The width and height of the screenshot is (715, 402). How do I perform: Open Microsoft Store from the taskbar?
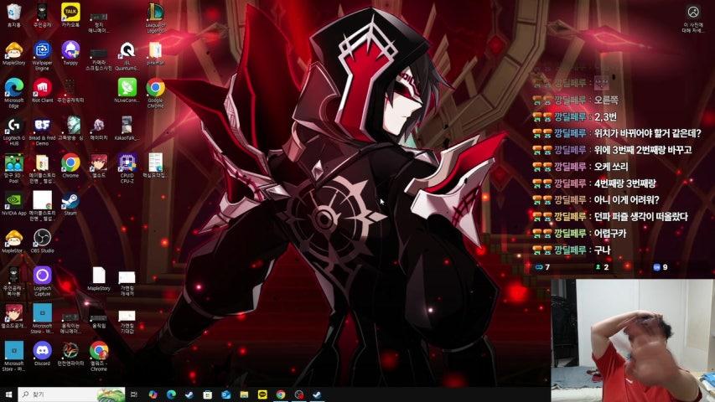208,394
